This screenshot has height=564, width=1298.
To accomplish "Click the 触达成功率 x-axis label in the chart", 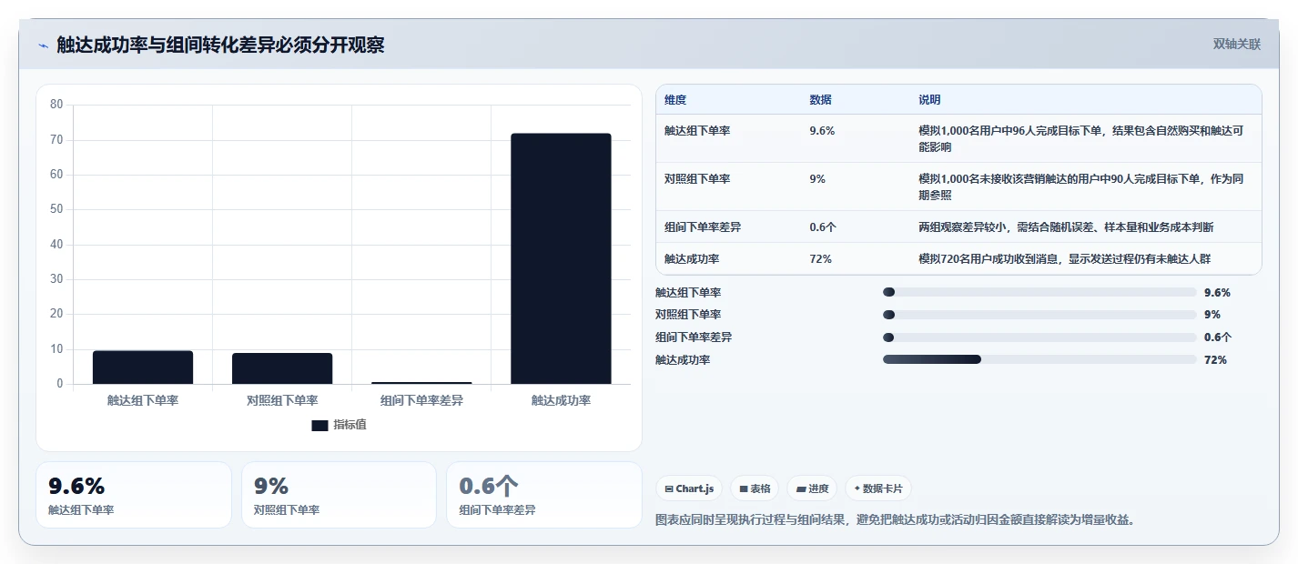I will [561, 400].
